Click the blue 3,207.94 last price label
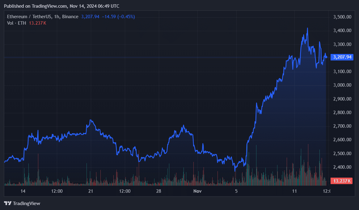The height and width of the screenshot is (210, 359). 341,57
